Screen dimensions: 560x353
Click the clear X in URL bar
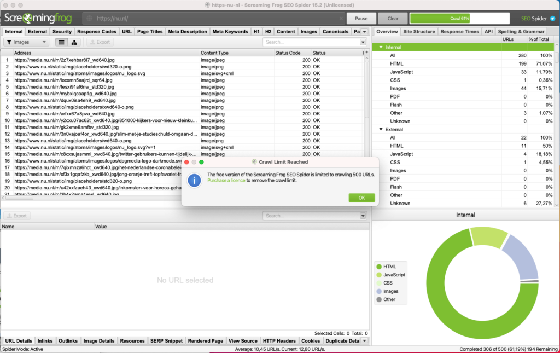(342, 19)
